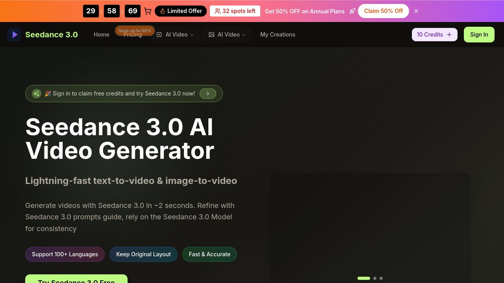504x283 pixels.
Task: Click Keep Original Layout tag
Action: (143, 254)
